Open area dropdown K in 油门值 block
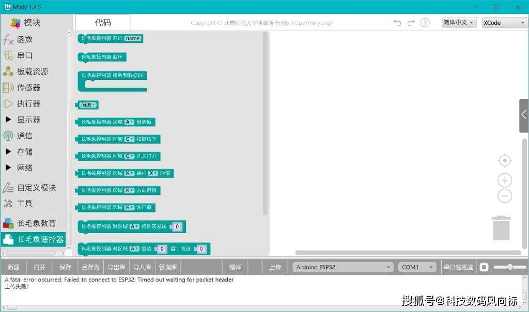Screen dimensions: 529x312 (130, 207)
